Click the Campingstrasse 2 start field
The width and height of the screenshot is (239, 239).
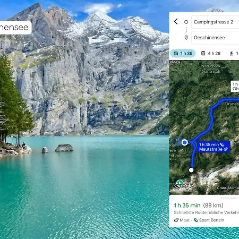215,22
